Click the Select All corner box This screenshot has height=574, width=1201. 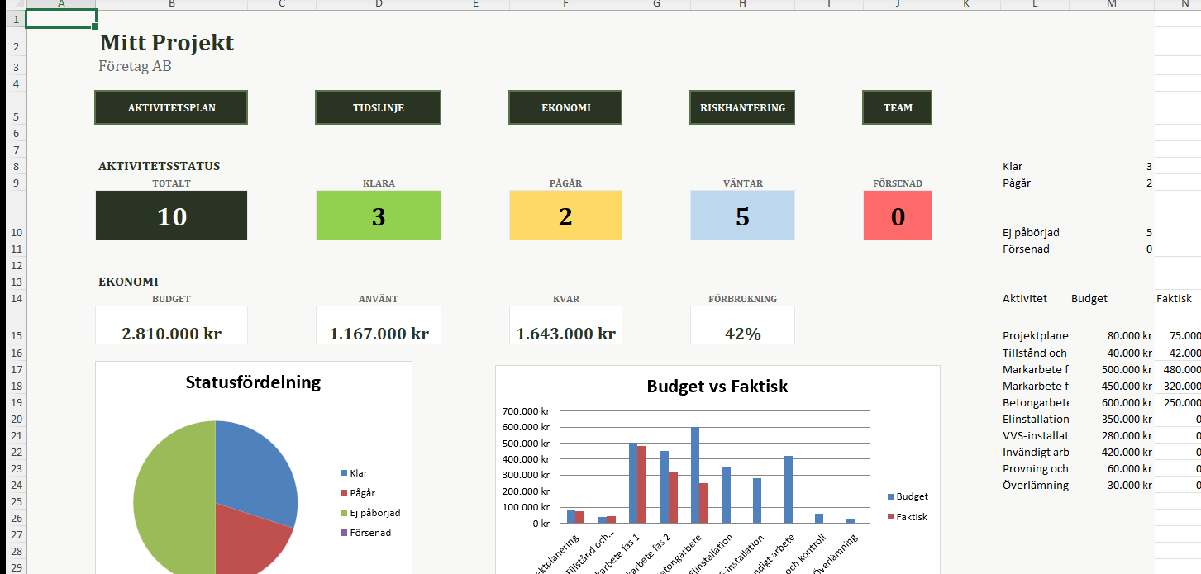coord(16,4)
